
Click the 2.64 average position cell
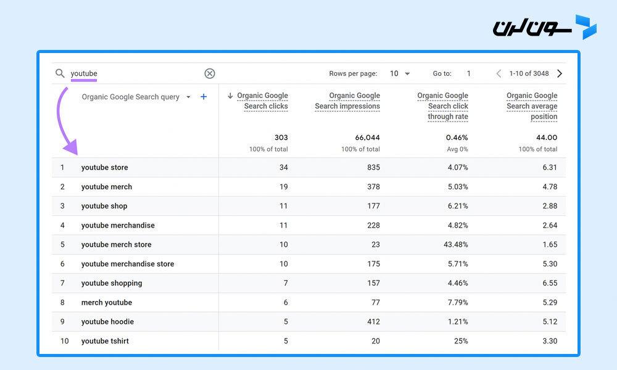(550, 225)
